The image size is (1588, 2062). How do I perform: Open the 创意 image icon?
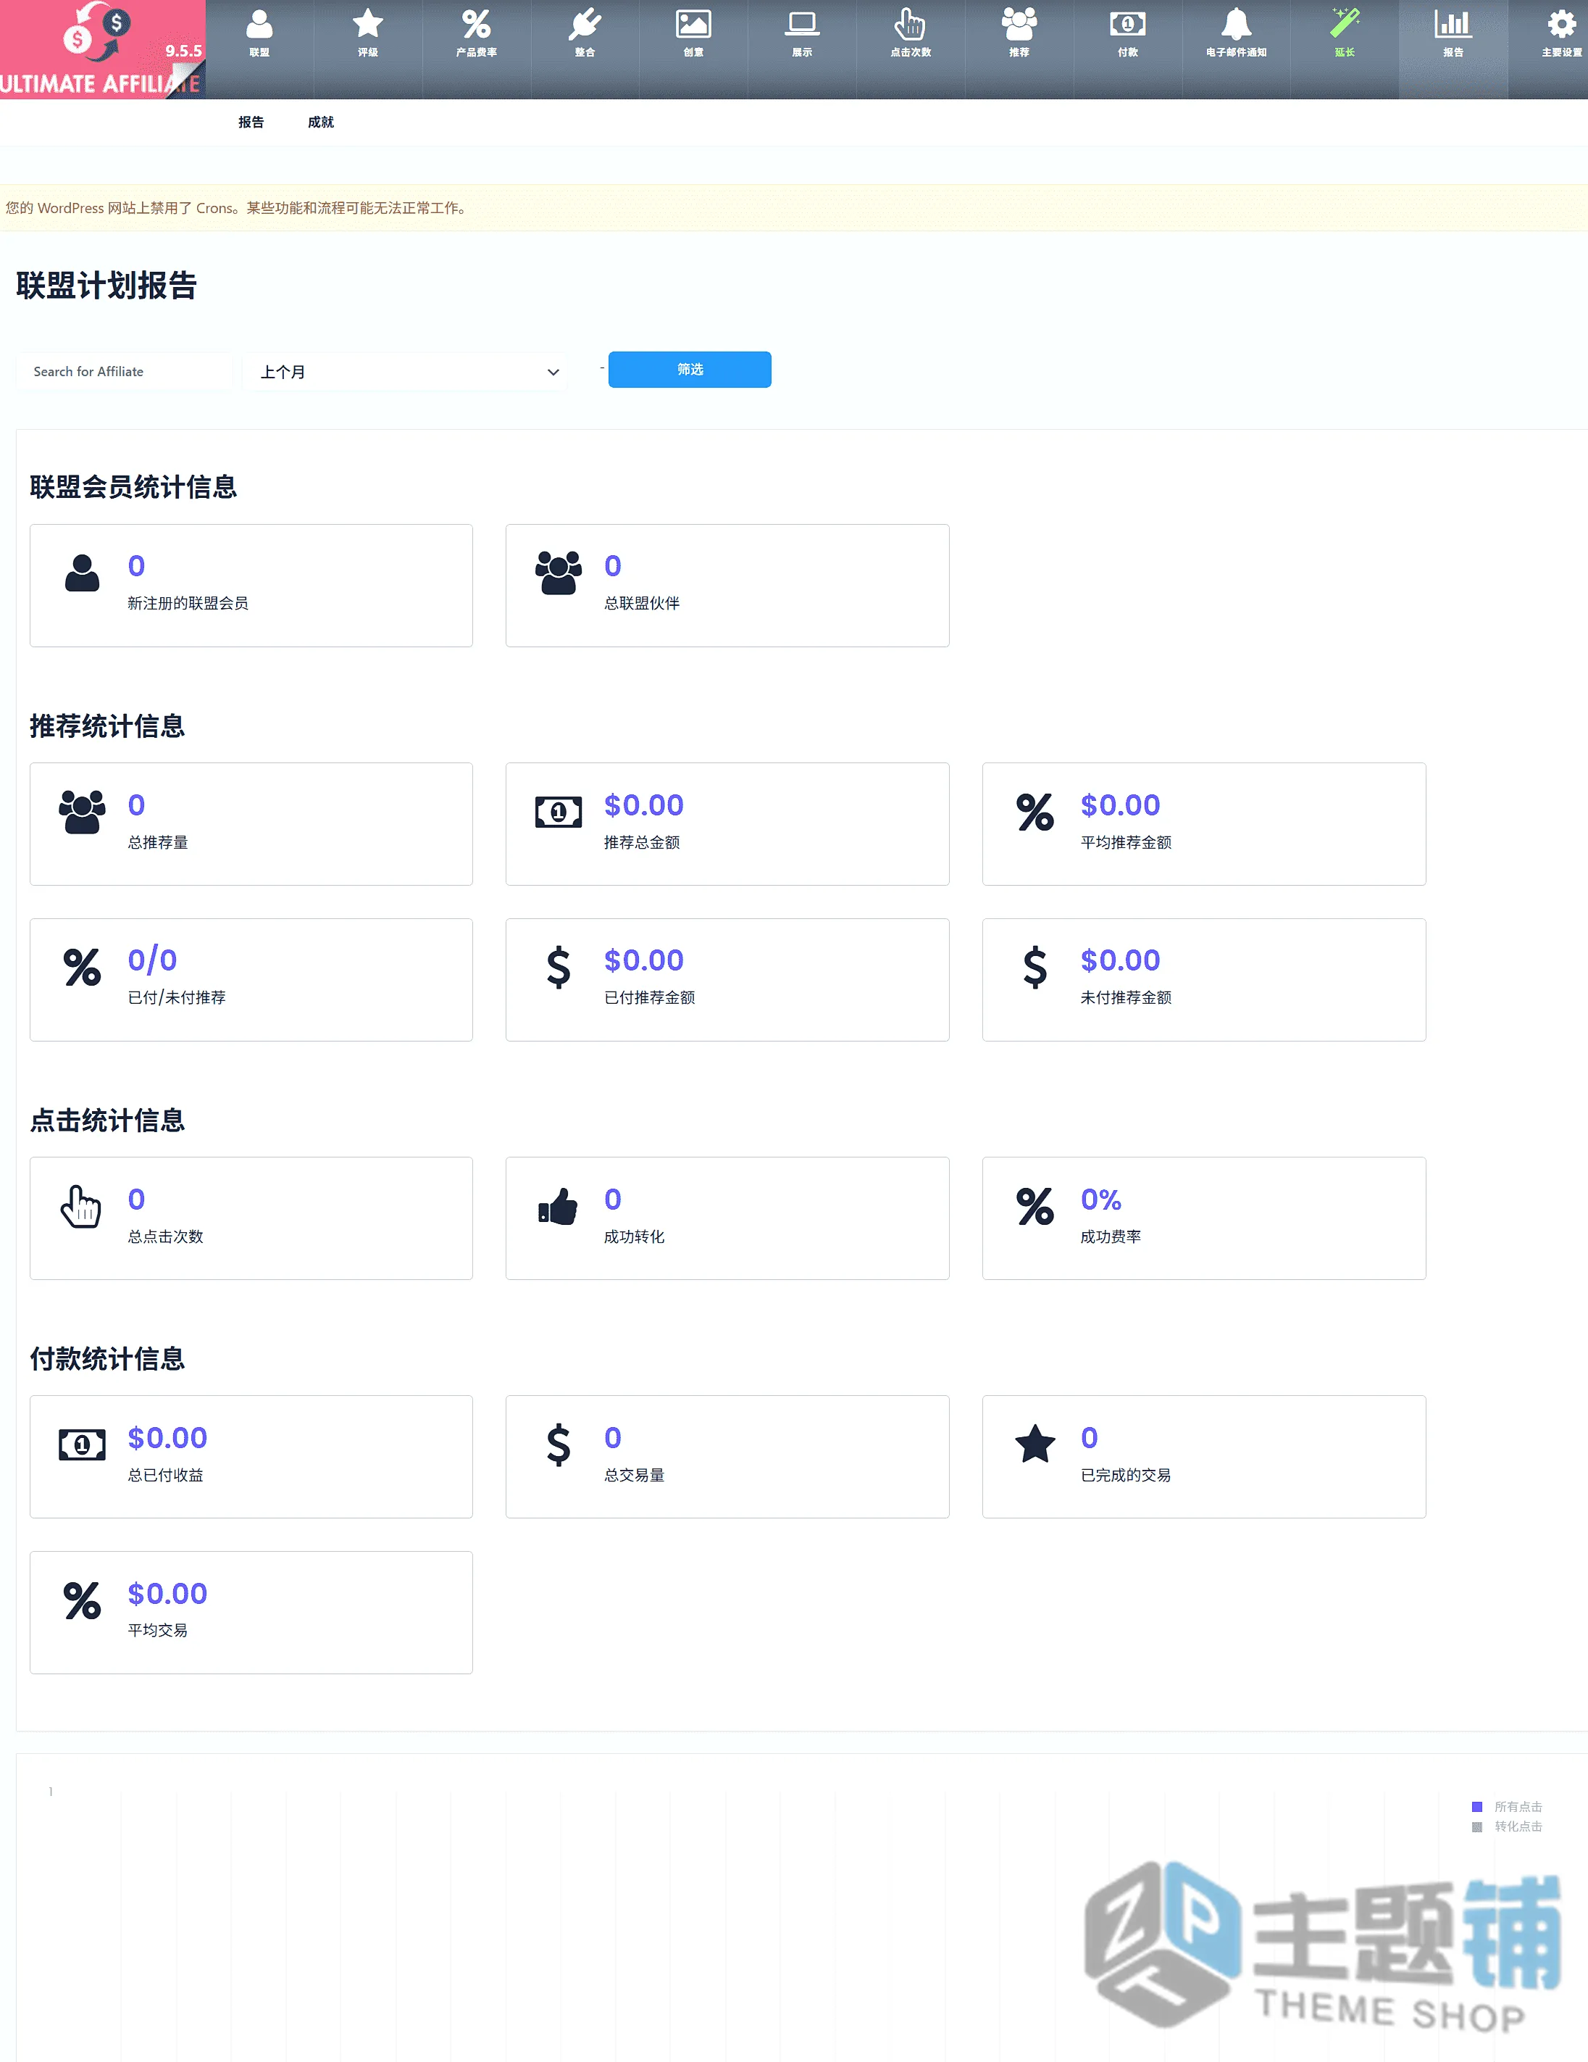pyautogui.click(x=693, y=24)
